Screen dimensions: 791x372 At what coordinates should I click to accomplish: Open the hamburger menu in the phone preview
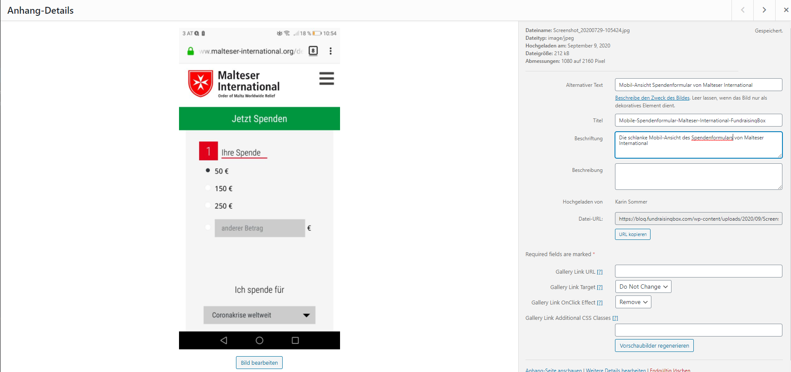pyautogui.click(x=326, y=78)
